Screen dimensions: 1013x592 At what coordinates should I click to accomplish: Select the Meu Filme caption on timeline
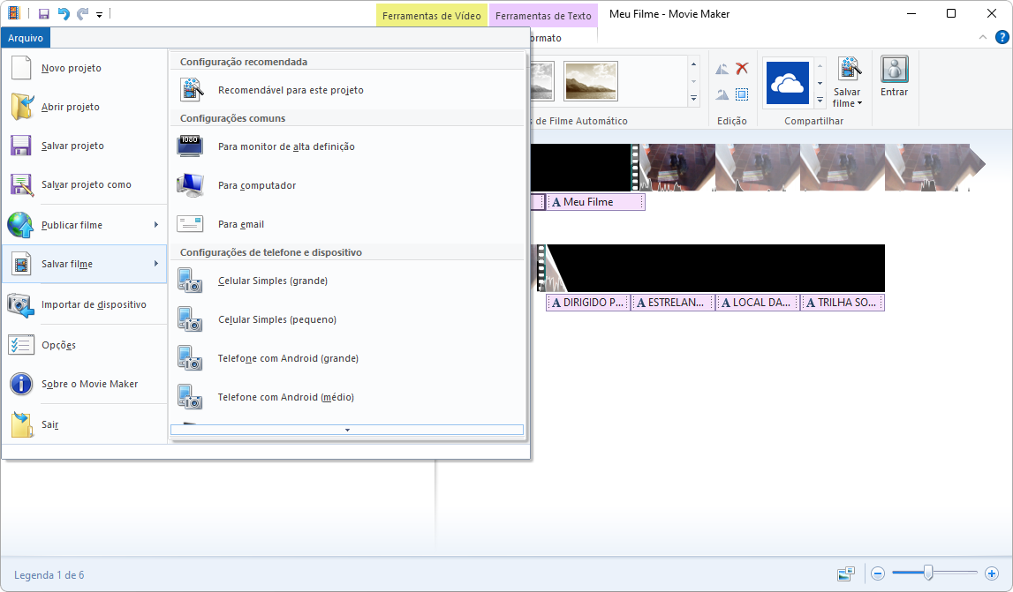click(595, 202)
